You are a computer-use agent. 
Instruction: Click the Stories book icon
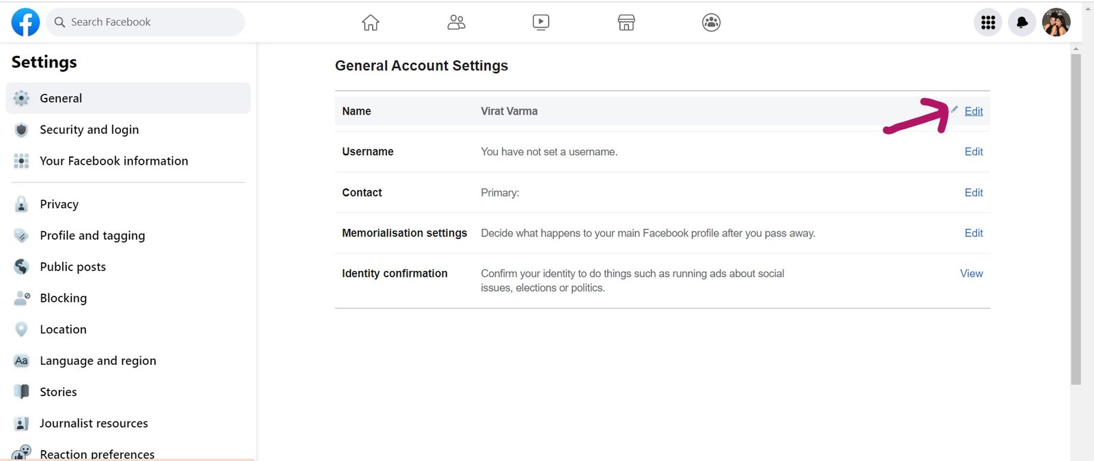pyautogui.click(x=22, y=392)
